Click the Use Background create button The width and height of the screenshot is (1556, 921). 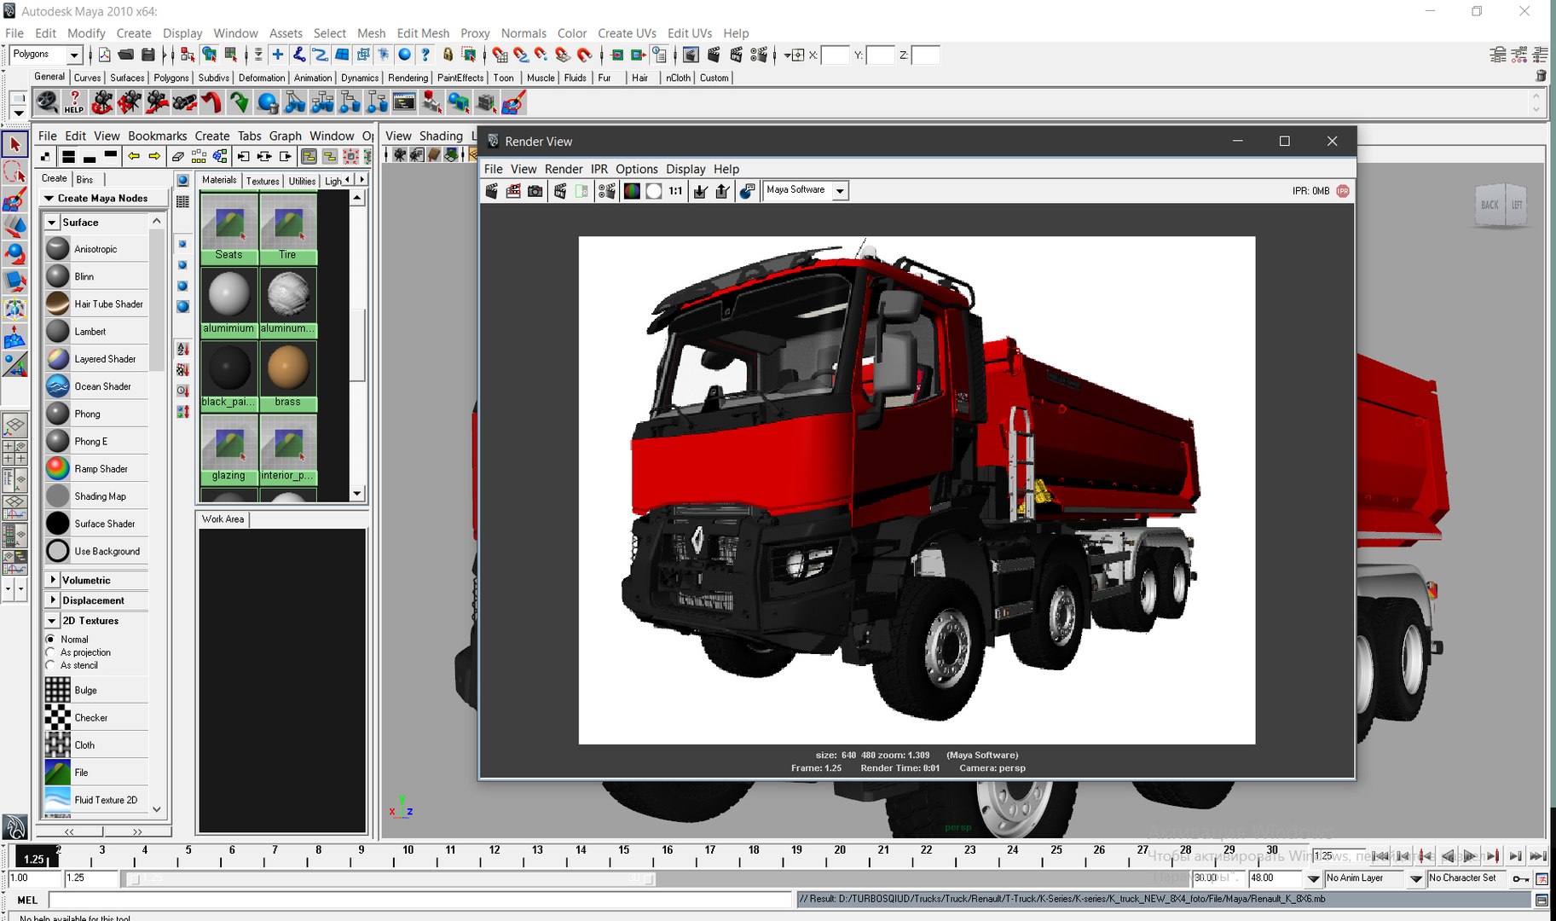pyautogui.click(x=95, y=551)
